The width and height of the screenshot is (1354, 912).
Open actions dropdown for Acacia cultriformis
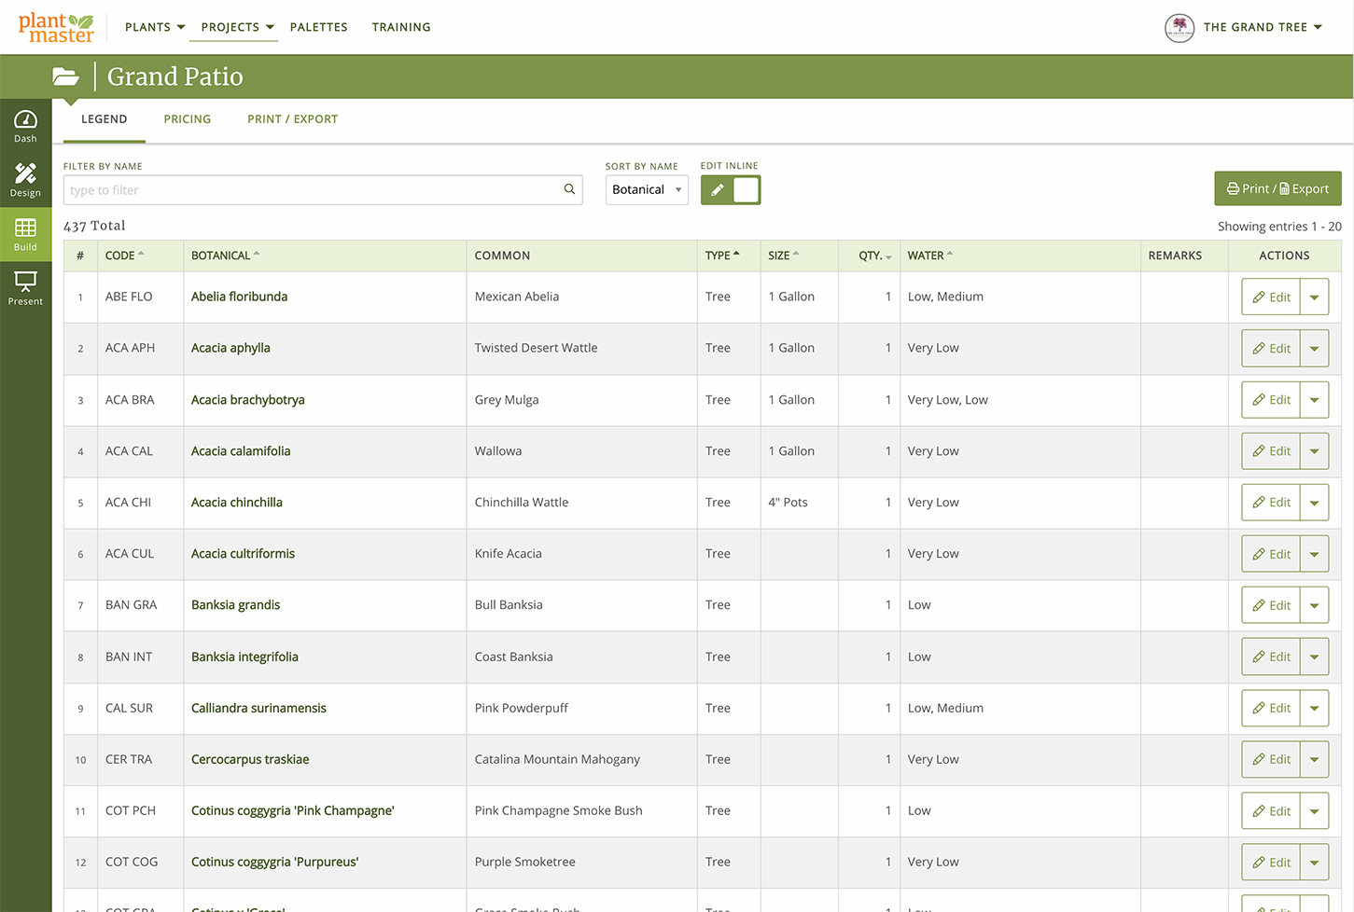(1315, 554)
